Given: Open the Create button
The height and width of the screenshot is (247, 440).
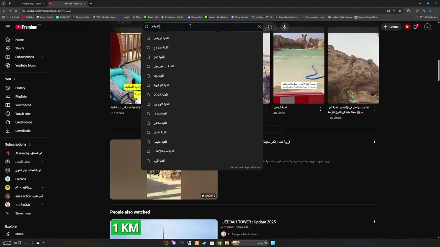Looking at the screenshot, I should click(x=391, y=27).
